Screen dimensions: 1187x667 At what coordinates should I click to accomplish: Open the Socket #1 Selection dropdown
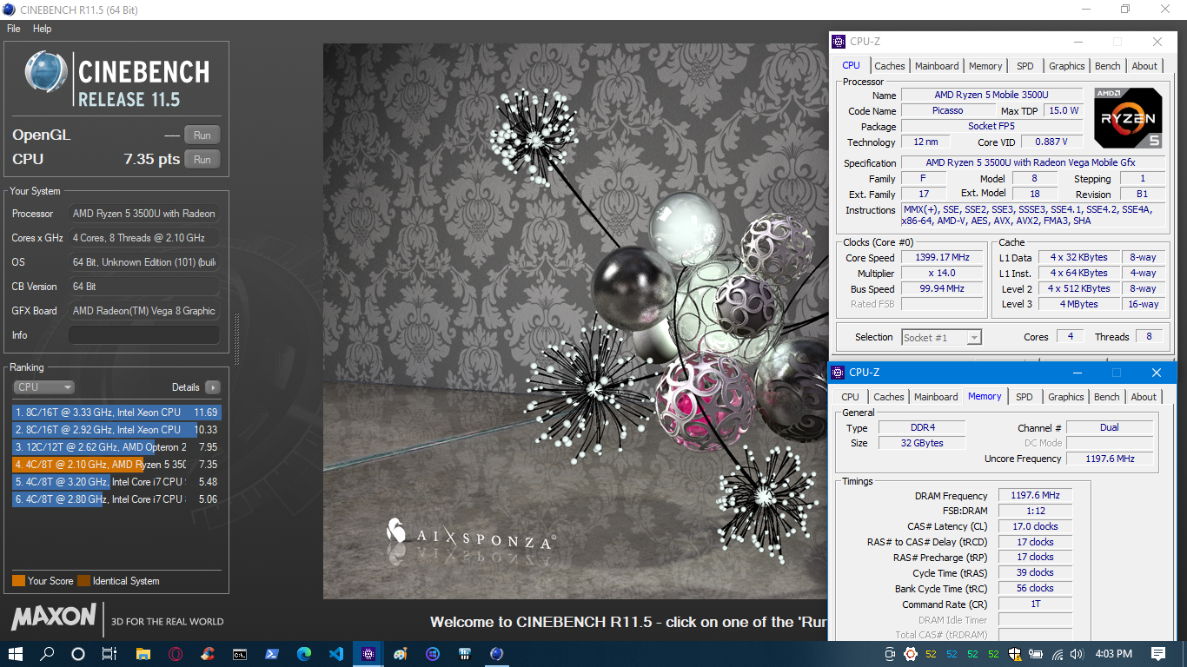[x=941, y=337]
